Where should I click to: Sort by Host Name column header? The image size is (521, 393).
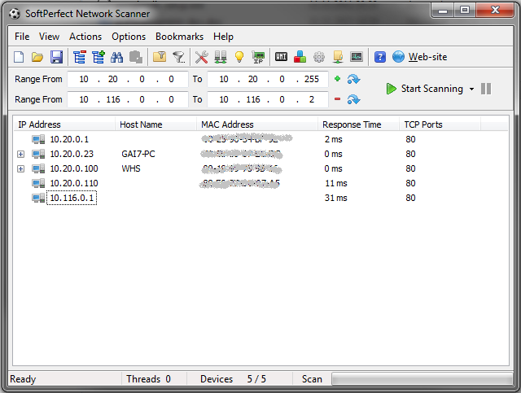[155, 124]
